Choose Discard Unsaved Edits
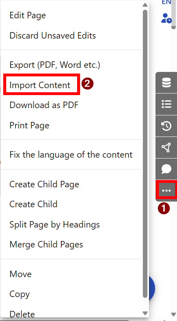177x321 pixels. pyautogui.click(x=53, y=36)
